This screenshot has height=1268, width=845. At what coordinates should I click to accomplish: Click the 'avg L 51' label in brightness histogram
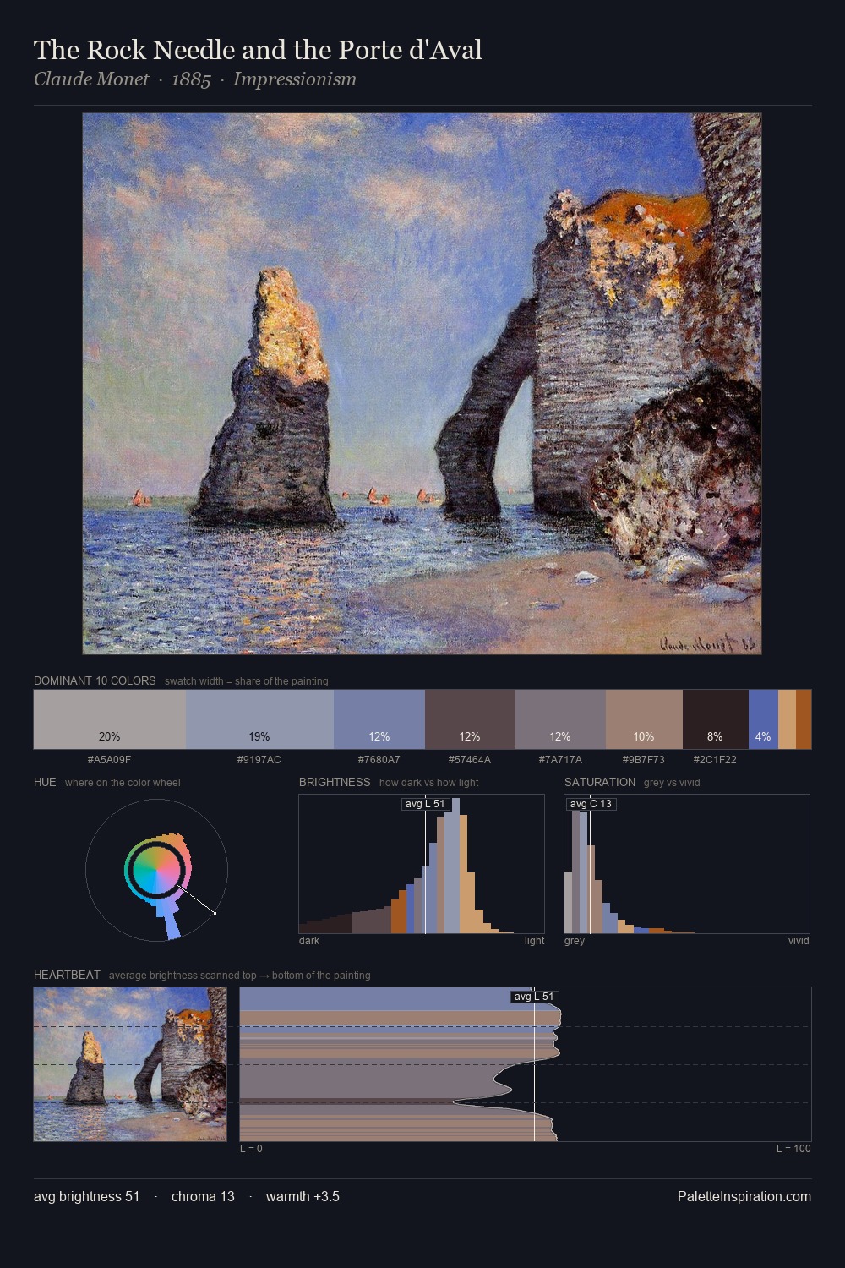[x=425, y=804]
